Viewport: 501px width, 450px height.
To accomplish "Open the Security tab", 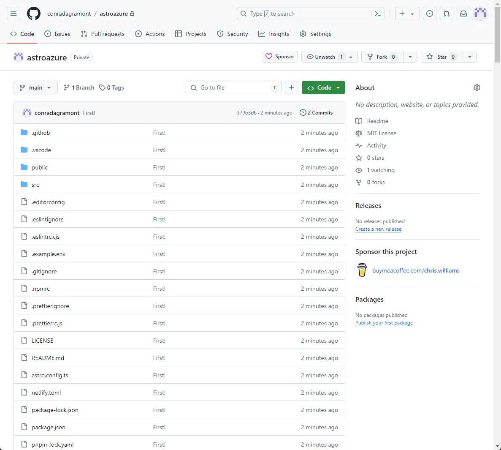I will click(x=233, y=34).
